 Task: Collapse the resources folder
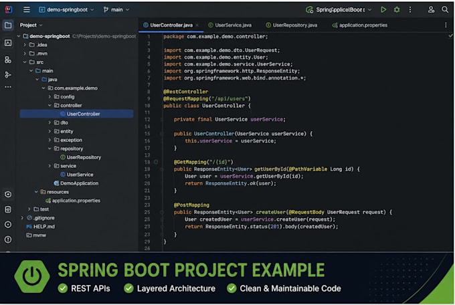point(36,192)
